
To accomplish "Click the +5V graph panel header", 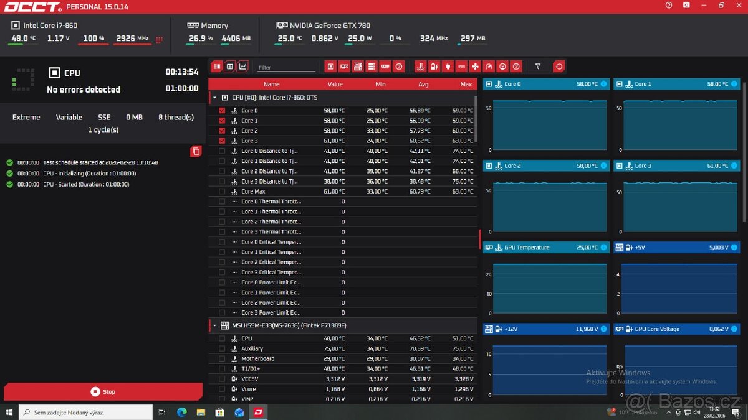I will pos(676,247).
